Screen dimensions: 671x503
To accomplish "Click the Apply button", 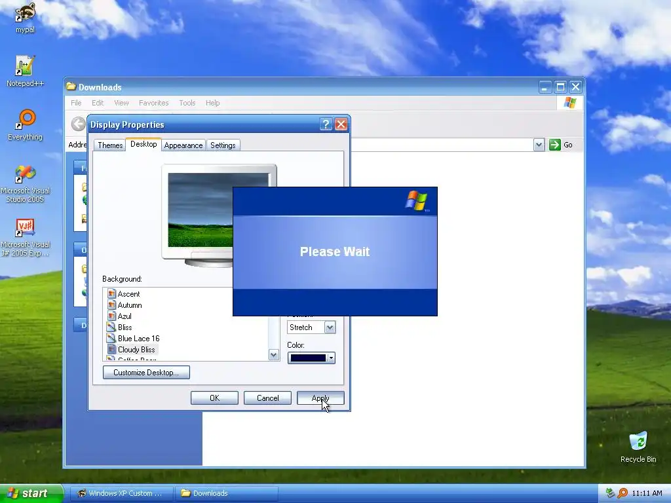I will tap(320, 398).
